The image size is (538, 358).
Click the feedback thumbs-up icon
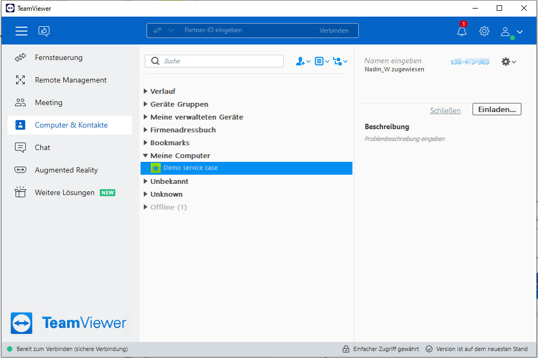coord(44,31)
